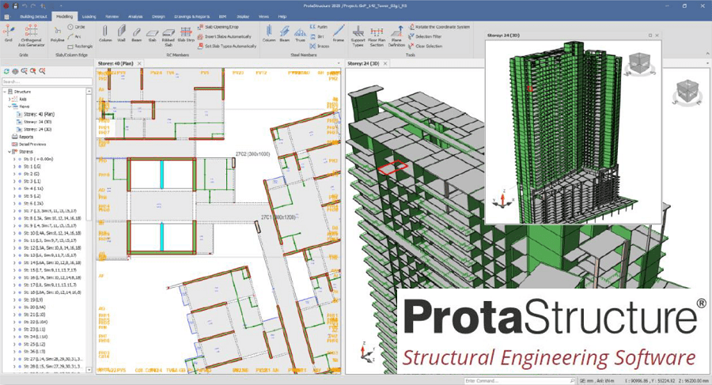Image resolution: width=712 pixels, height=385 pixels.
Task: Close the Storey: 40 (Plan) tab
Action: [139, 63]
